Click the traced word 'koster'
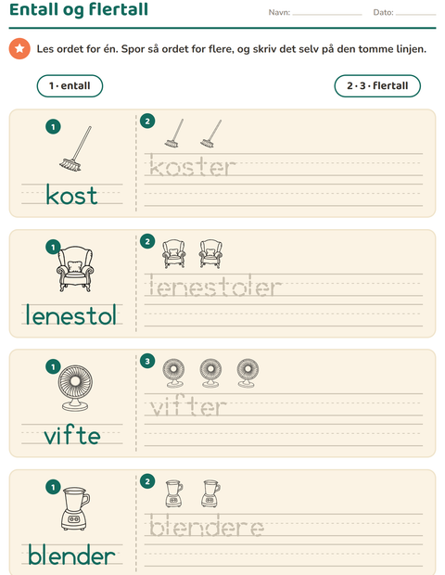The height and width of the screenshot is (575, 445). (x=193, y=166)
